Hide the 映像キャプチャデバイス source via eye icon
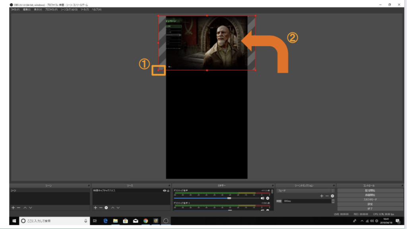 165,191
